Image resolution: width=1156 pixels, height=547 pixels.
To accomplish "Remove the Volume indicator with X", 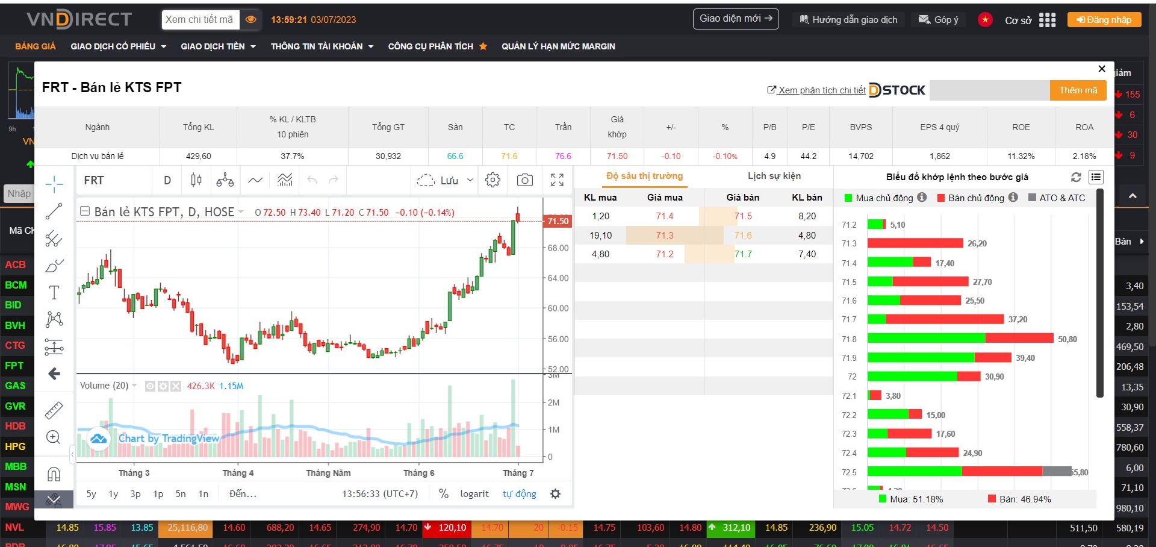I will (176, 386).
